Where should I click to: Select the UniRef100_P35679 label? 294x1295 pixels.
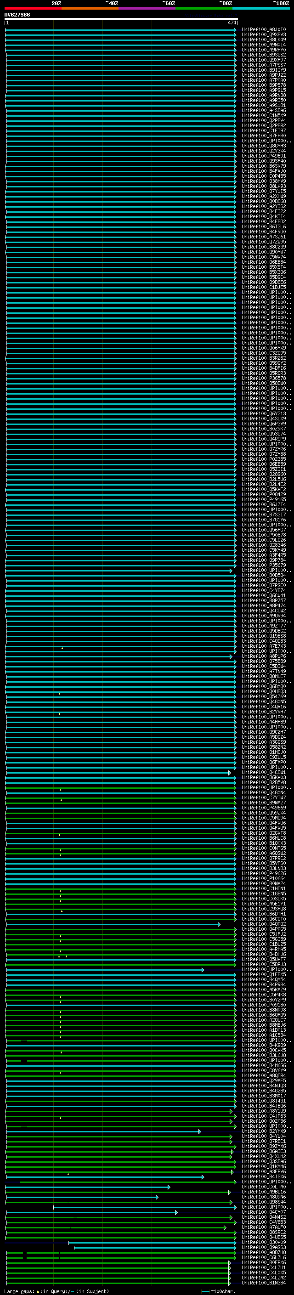click(264, 565)
